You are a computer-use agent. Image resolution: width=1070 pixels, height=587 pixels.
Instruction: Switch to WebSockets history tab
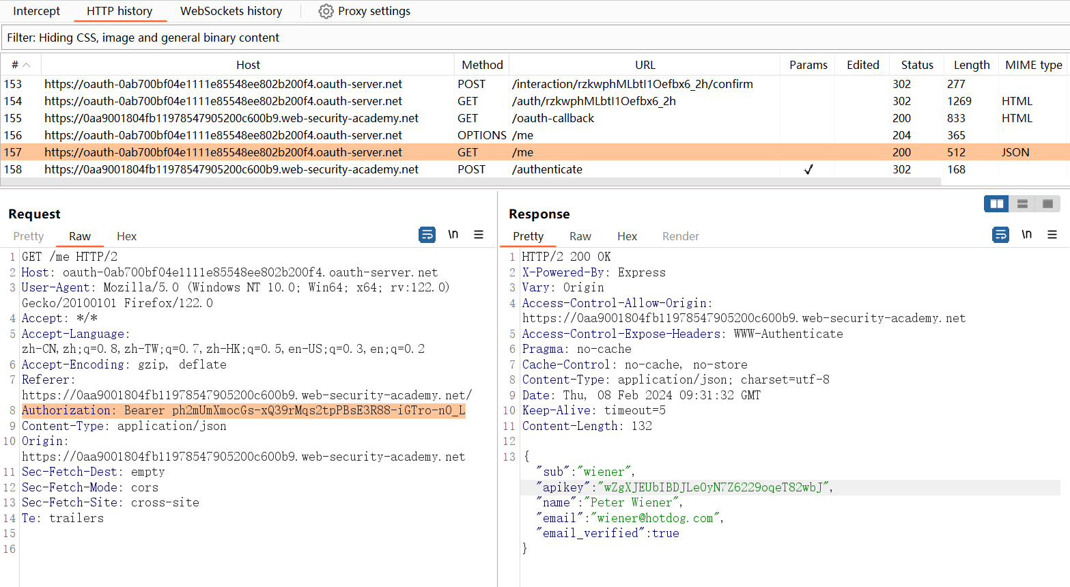(x=231, y=12)
